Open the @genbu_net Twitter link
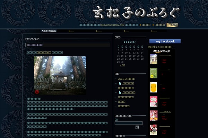The width and height of the screenshot is (208, 138). (160, 47)
